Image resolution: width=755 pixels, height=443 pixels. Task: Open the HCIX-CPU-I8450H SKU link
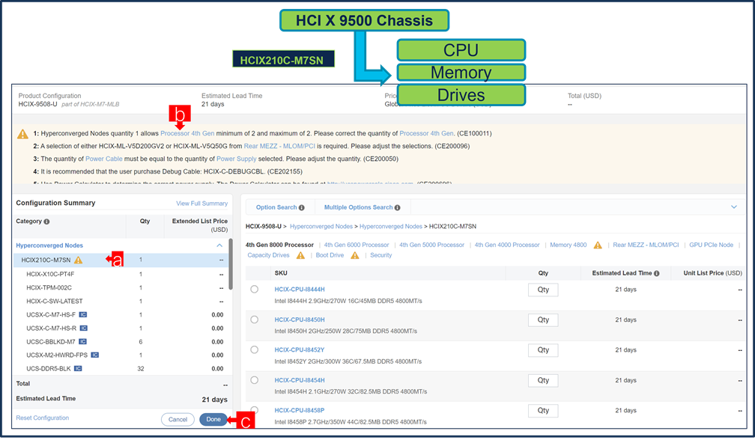pos(300,320)
